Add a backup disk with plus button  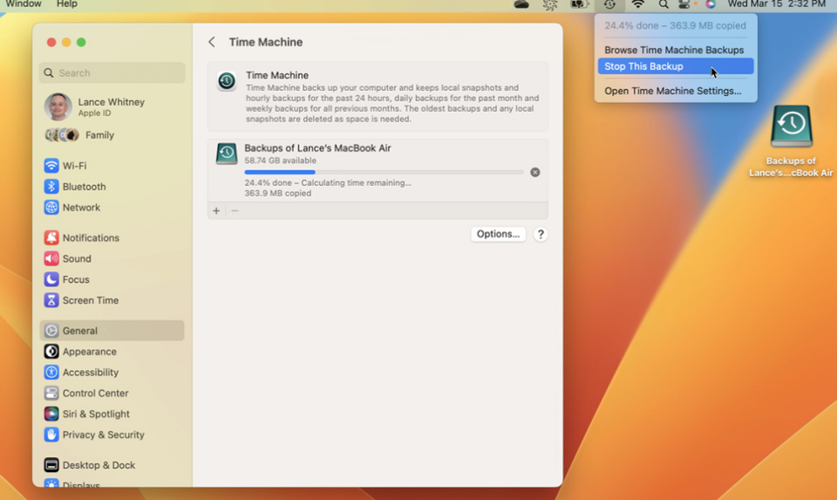(x=216, y=211)
